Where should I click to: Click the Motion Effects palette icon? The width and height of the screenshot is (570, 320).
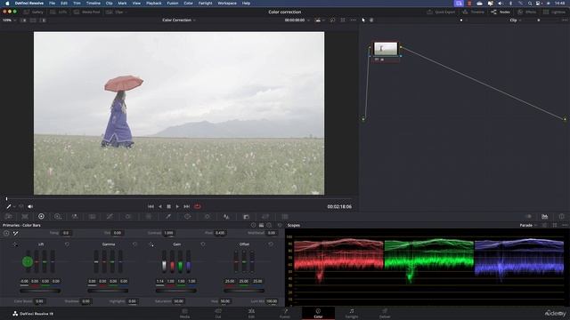pos(93,217)
